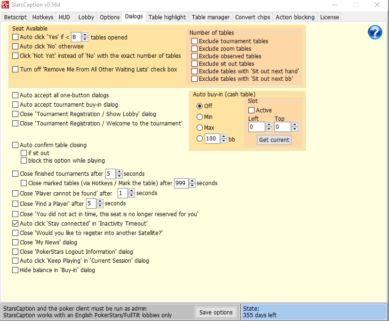Switch to Table highlight tab

pyautogui.click(x=167, y=17)
